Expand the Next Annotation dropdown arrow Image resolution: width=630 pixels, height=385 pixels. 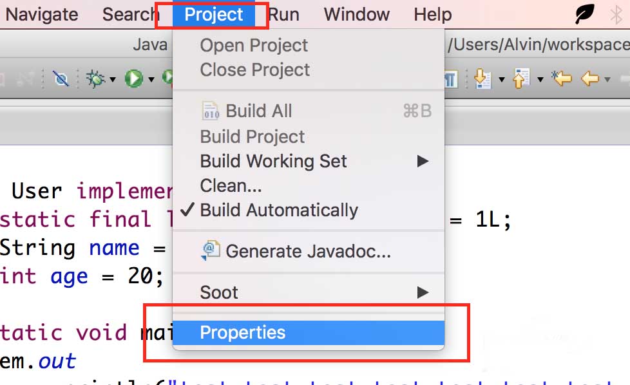pos(502,80)
